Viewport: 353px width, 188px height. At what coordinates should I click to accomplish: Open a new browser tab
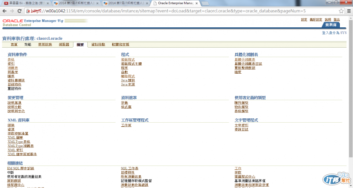205,4
